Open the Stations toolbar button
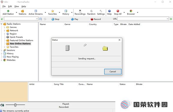The image size is (173, 112). (22, 12)
